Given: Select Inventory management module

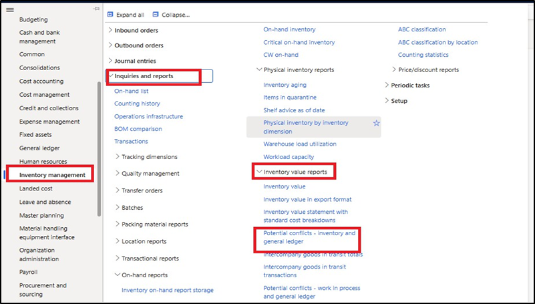Looking at the screenshot, I should click(52, 175).
